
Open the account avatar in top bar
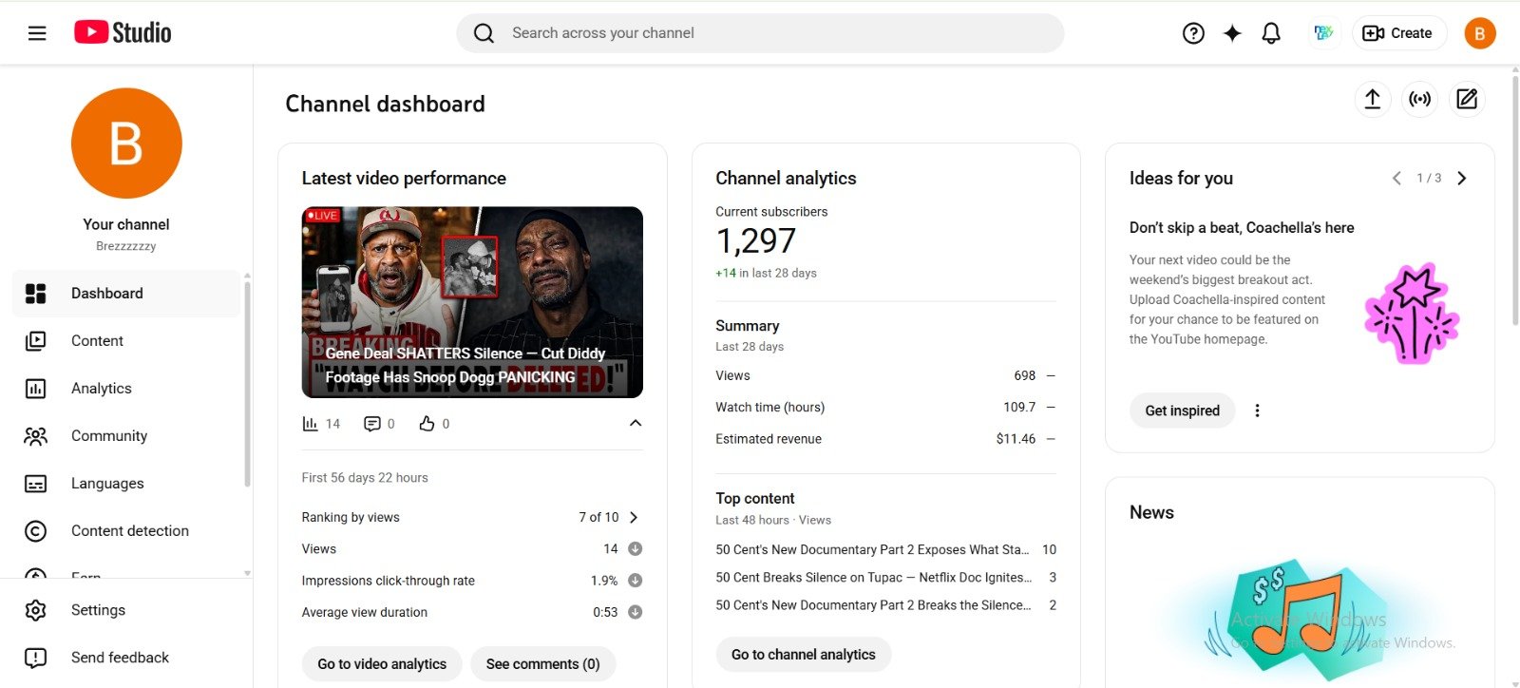[1479, 33]
